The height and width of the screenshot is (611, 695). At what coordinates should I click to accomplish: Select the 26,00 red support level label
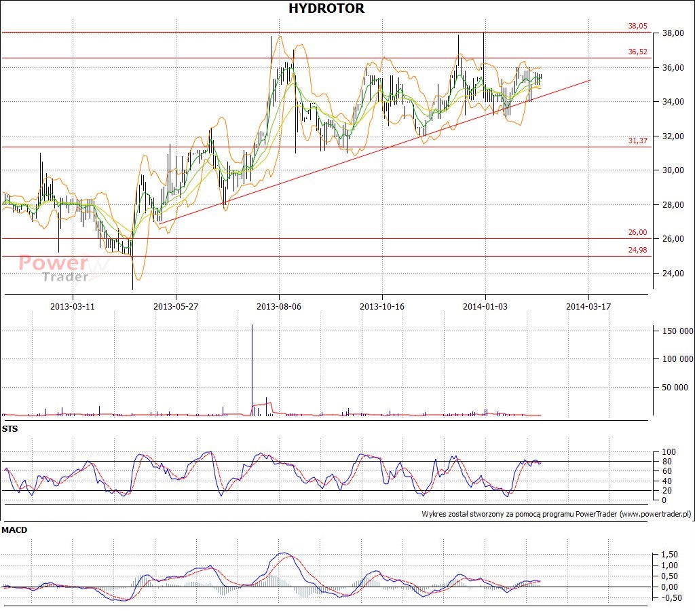(637, 232)
